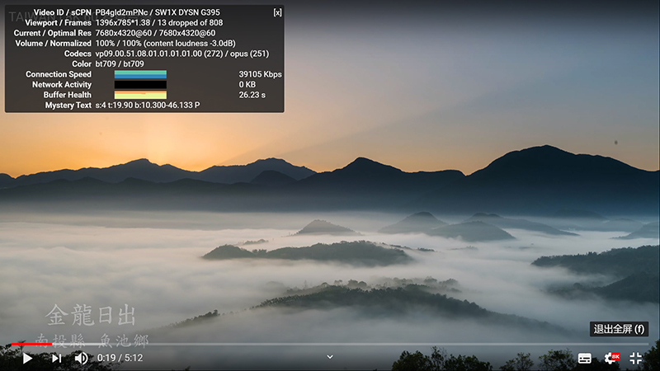Screen dimensions: 660x371
Task: Click the Color bt709 / bt709 value
Action: click(120, 64)
